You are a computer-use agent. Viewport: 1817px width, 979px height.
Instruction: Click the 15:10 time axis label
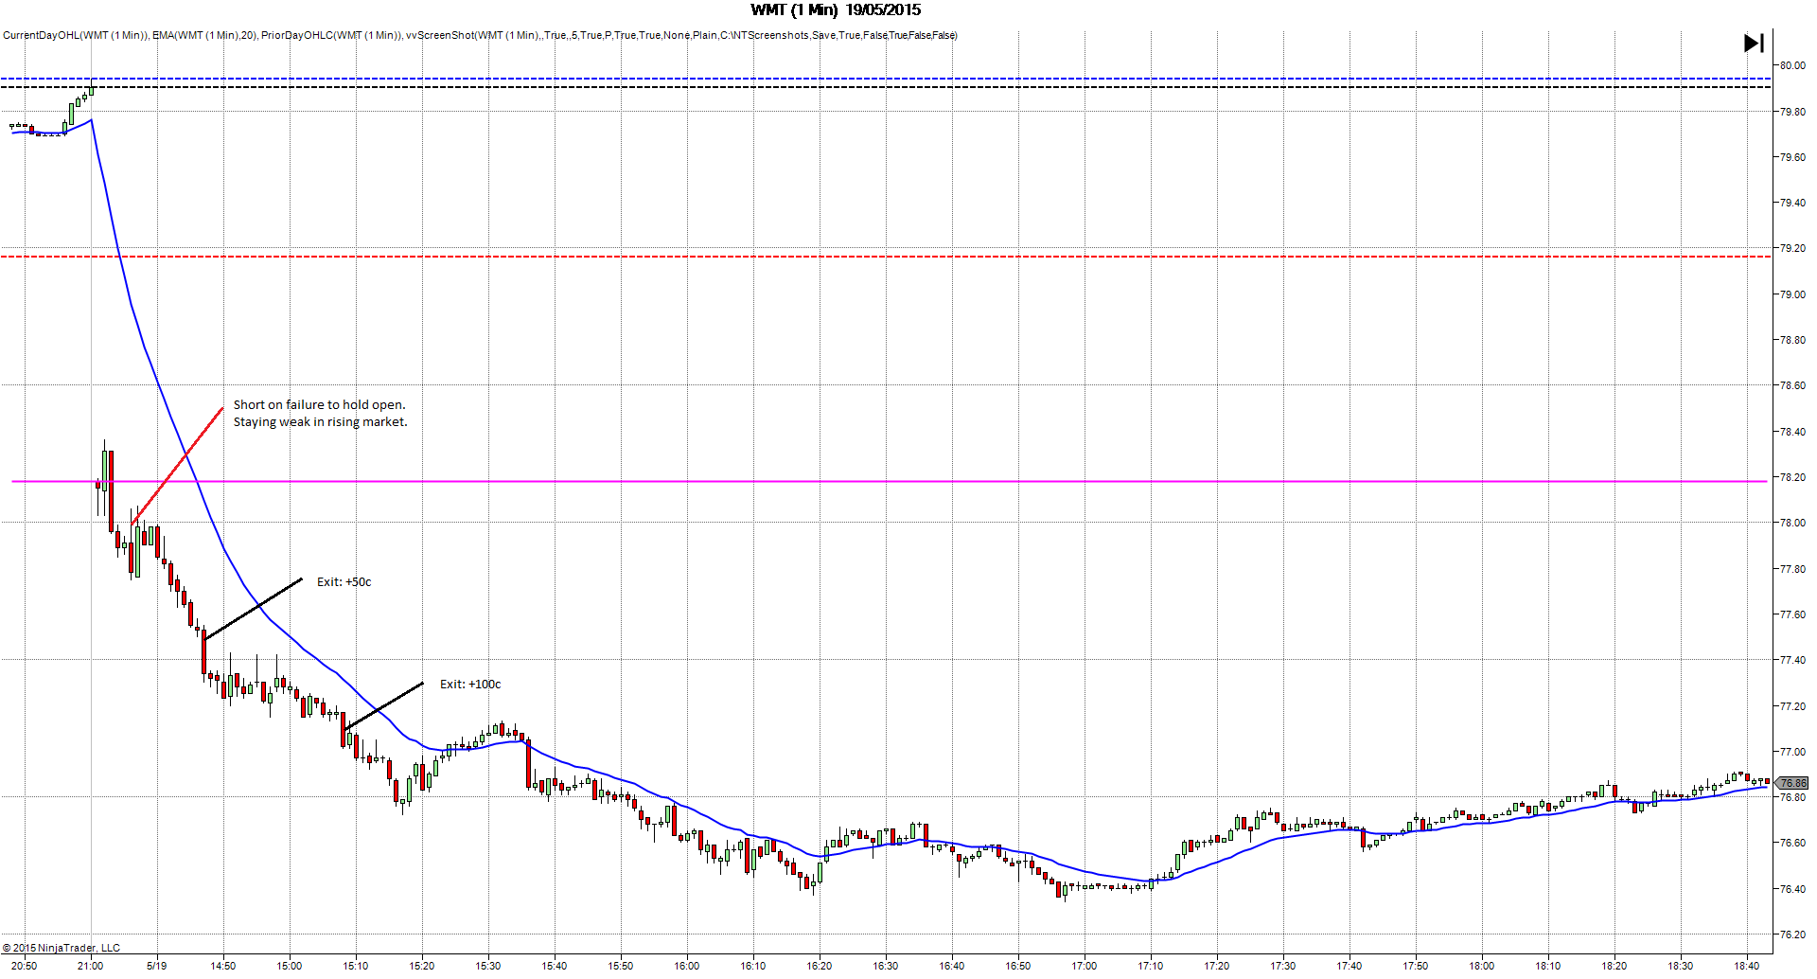356,966
